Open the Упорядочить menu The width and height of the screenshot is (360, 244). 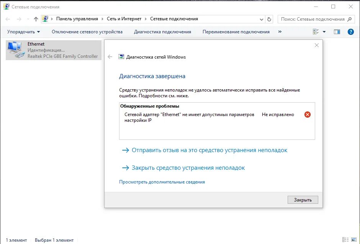click(23, 32)
